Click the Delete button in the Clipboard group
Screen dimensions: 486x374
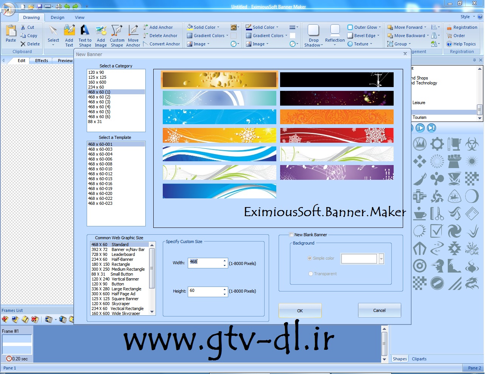click(x=30, y=44)
